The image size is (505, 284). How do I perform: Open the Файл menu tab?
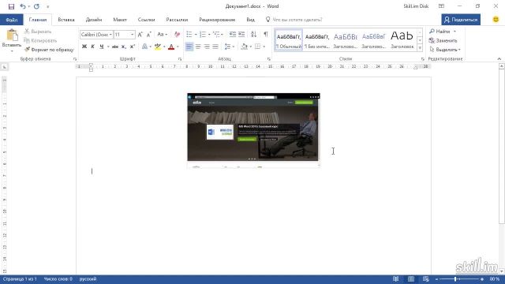coord(12,20)
